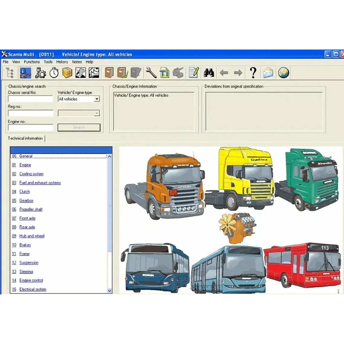Open the book with green checkmark icon
Image resolution: width=344 pixels, height=344 pixels.
(123, 73)
